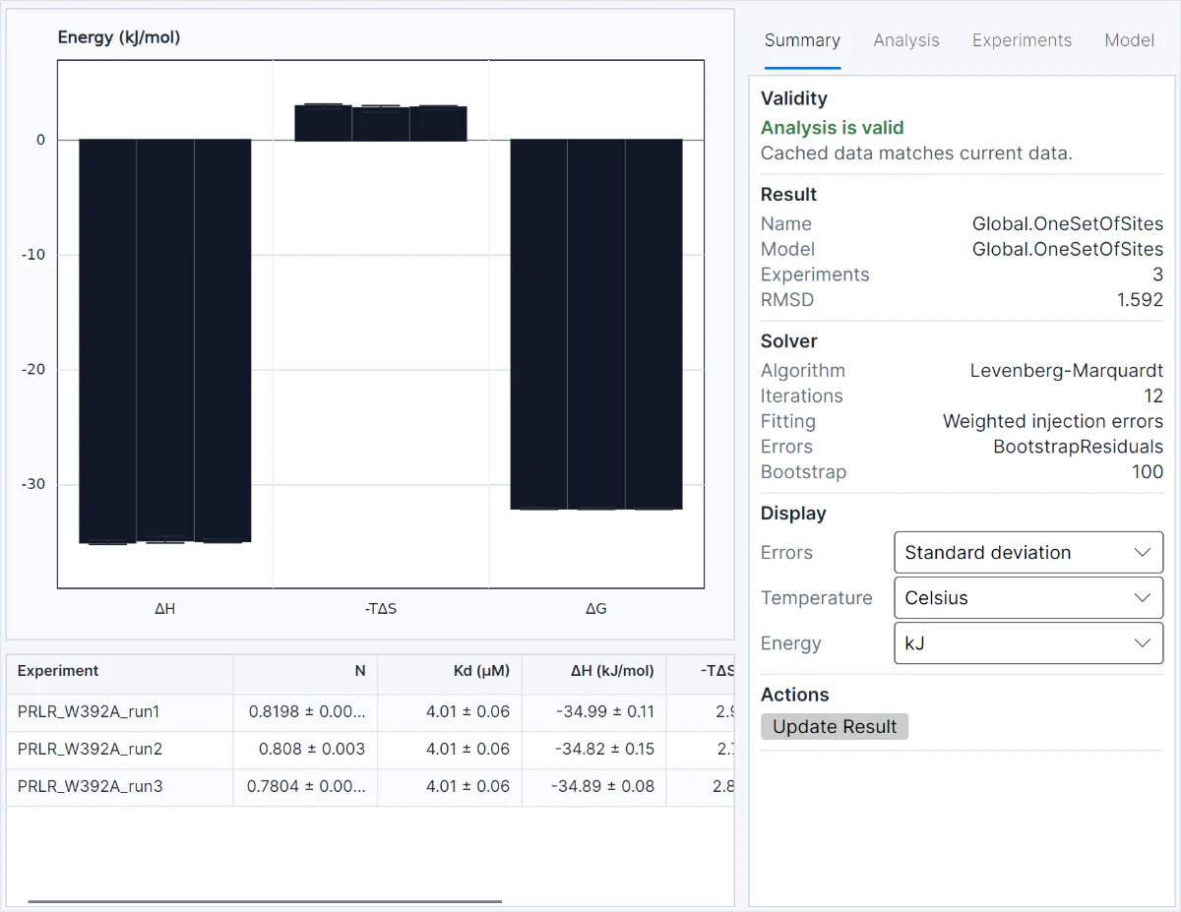Select the PRLR_W392A_run3 row name
Image resolution: width=1181 pixels, height=912 pixels.
[x=90, y=786]
